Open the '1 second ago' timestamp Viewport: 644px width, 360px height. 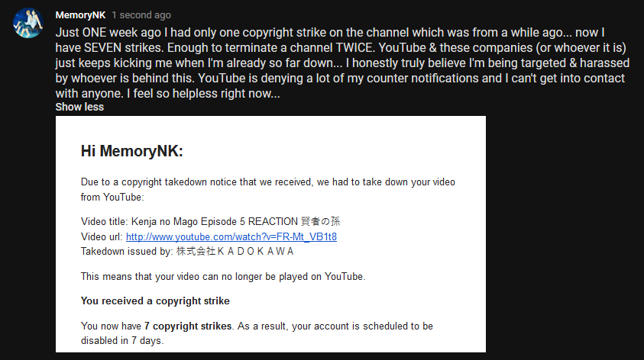click(141, 15)
